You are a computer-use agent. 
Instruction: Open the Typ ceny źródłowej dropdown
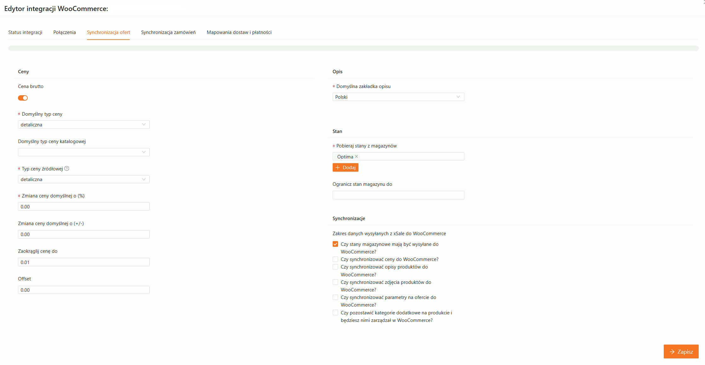pos(83,180)
